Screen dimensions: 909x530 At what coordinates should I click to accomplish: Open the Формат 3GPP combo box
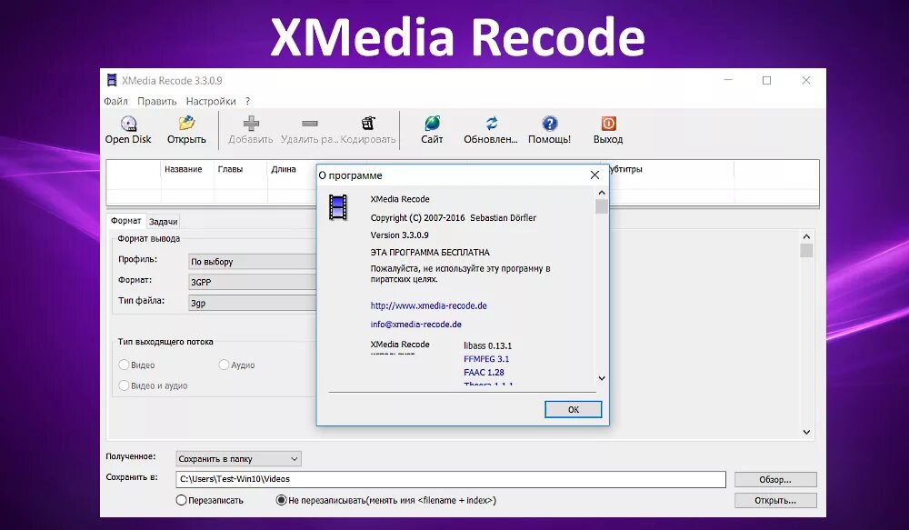tap(252, 282)
